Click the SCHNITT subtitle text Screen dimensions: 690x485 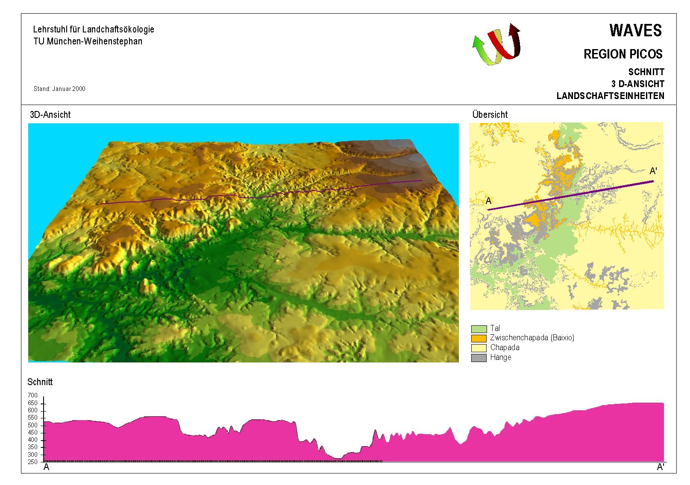[646, 72]
